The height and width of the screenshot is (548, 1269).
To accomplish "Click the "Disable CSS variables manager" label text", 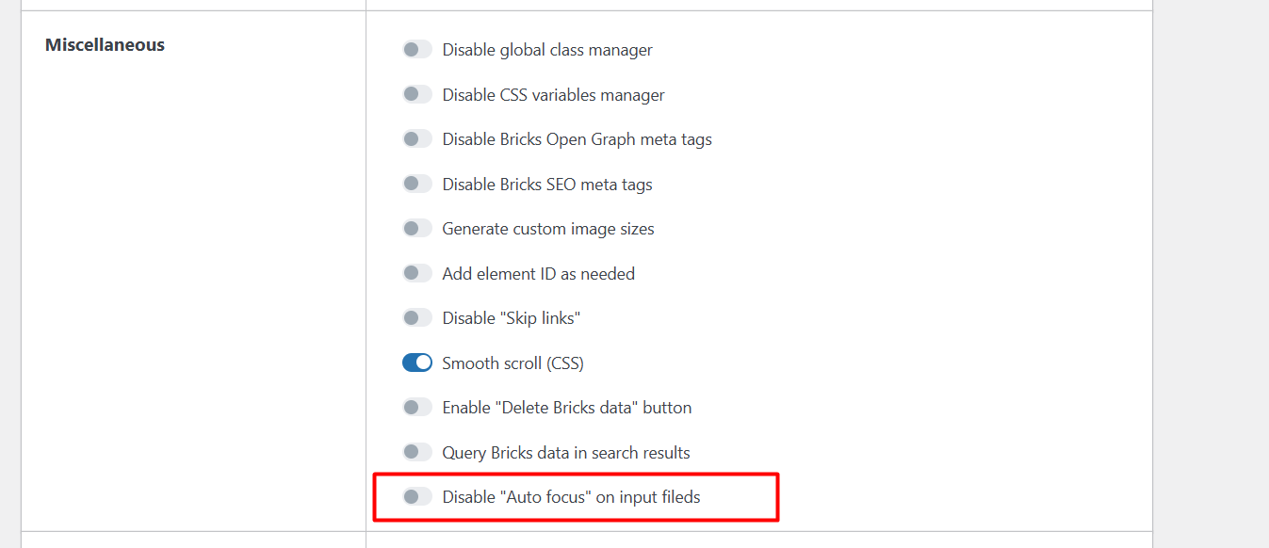I will tap(553, 95).
